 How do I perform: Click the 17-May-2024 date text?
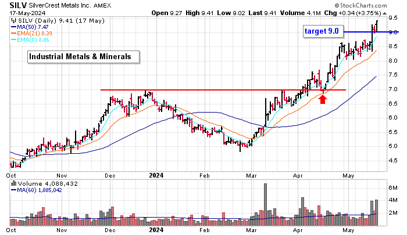click(27, 13)
